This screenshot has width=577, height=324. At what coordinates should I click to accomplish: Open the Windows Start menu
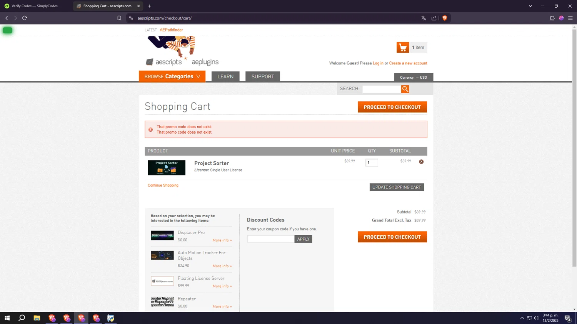(x=7, y=318)
